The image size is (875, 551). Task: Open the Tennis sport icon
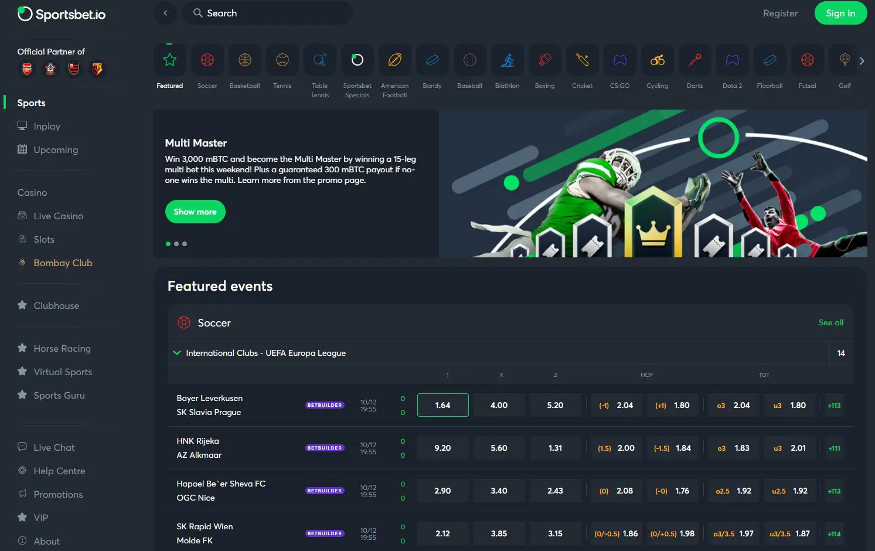[282, 60]
